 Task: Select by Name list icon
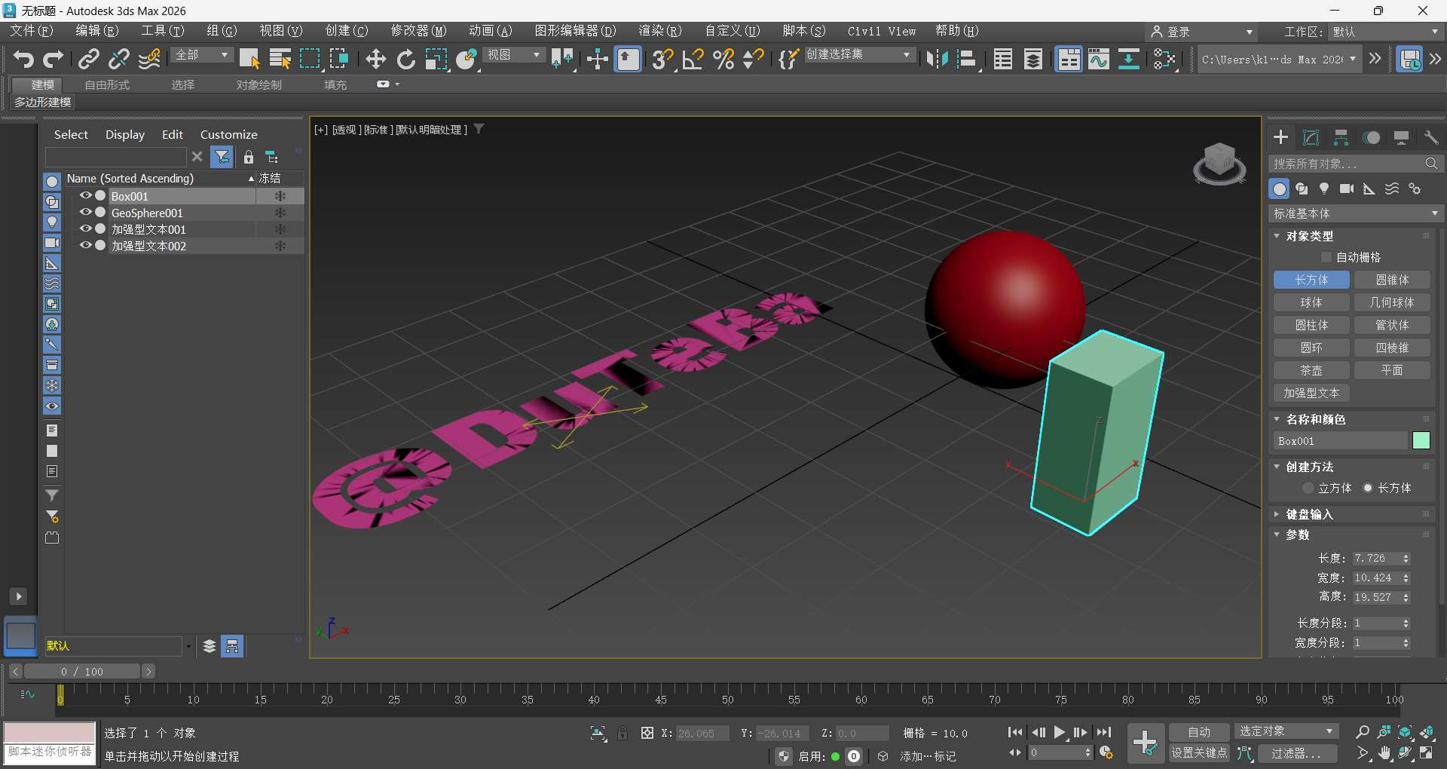click(280, 59)
